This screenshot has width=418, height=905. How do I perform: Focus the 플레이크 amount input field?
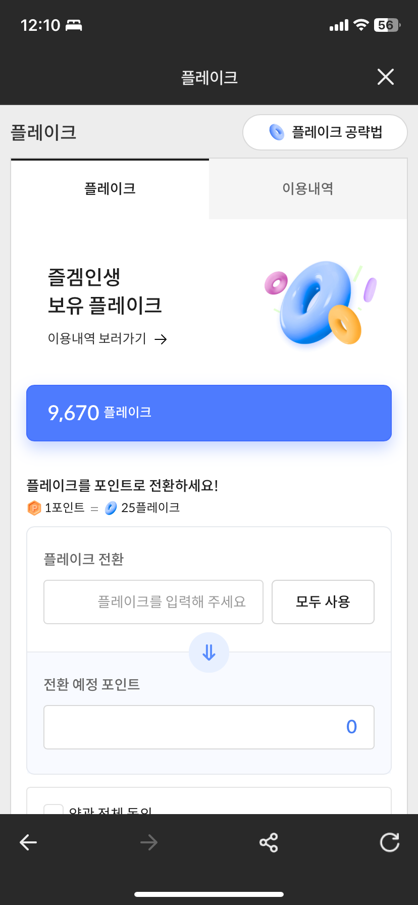coord(153,602)
